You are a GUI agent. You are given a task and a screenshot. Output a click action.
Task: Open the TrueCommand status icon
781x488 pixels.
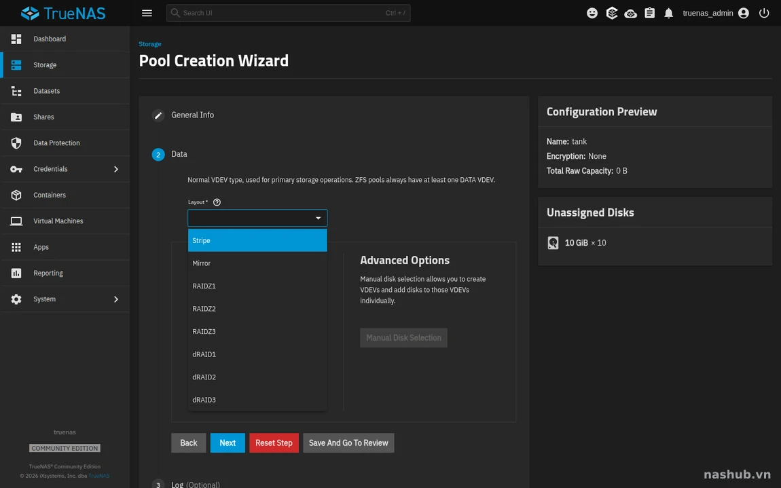pyautogui.click(x=612, y=13)
